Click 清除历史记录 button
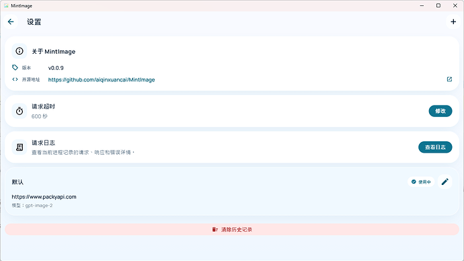Image resolution: width=464 pixels, height=261 pixels. pyautogui.click(x=232, y=229)
